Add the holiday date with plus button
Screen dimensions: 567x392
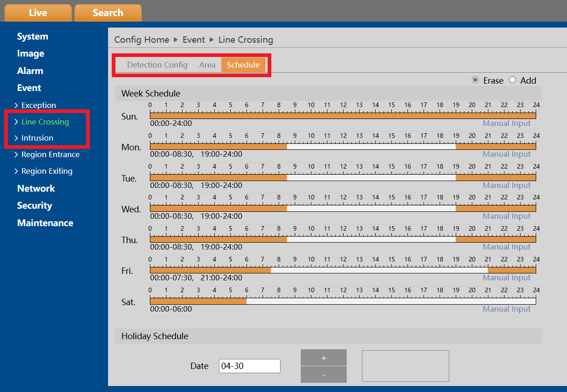pyautogui.click(x=323, y=357)
